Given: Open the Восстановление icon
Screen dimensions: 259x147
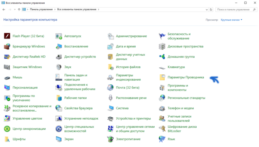Looking at the screenshot, I should tap(59, 47).
